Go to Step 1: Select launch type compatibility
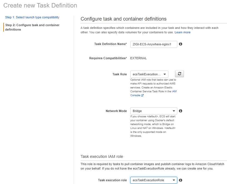This screenshot has width=227, height=184. coord(32,18)
